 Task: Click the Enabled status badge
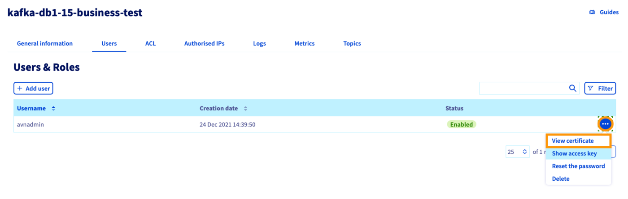[x=461, y=124]
